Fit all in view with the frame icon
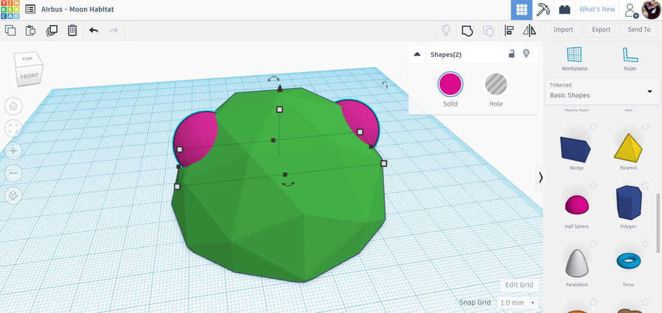662x313 pixels. click(13, 128)
